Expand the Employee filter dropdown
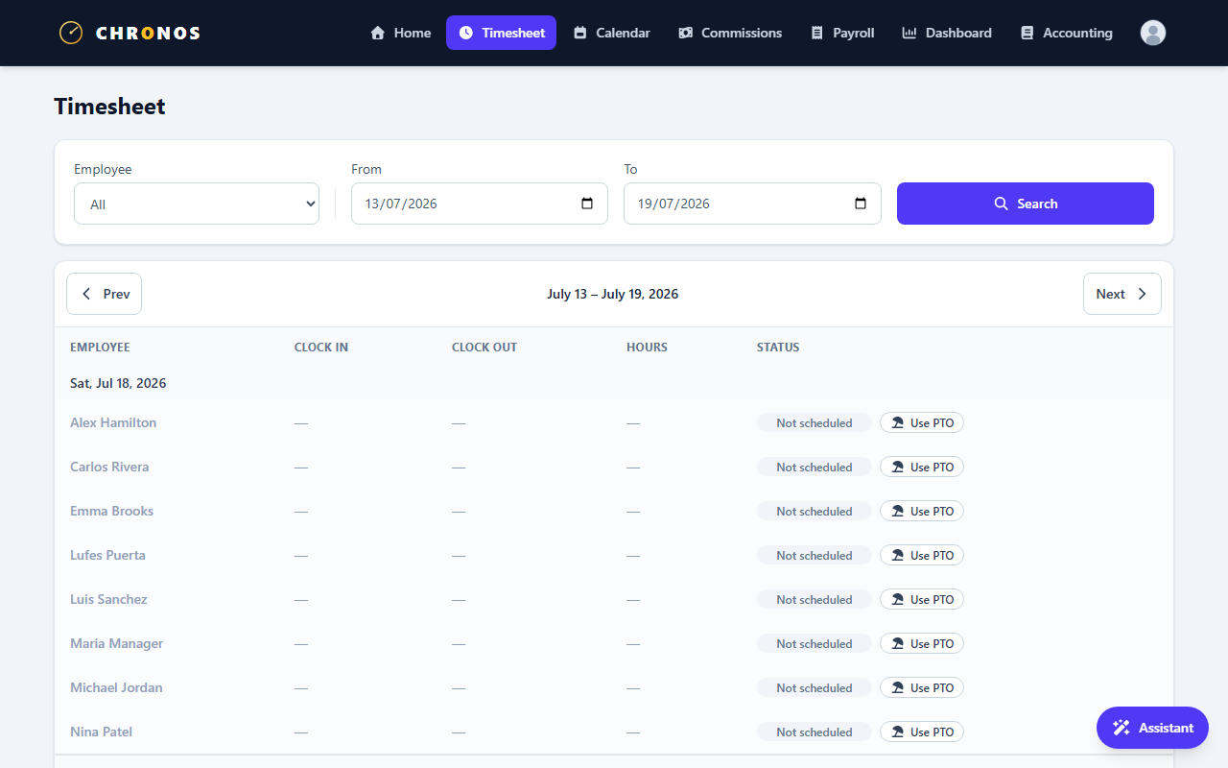This screenshot has height=768, width=1228. point(197,204)
